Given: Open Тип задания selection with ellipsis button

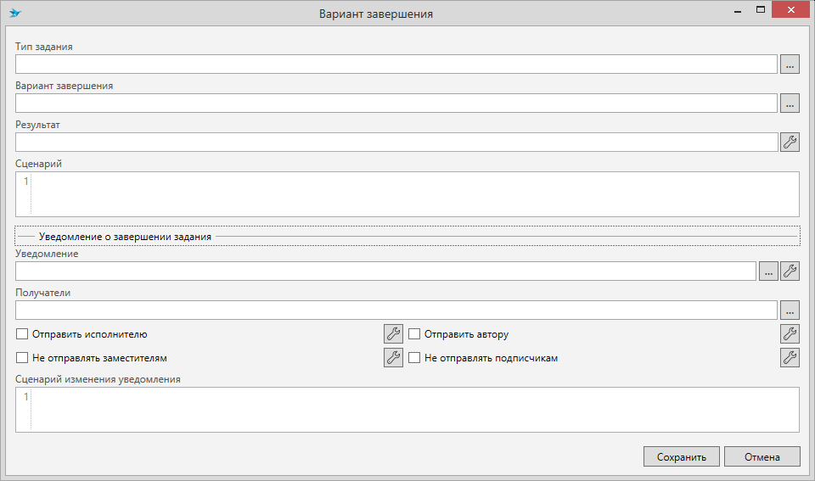Looking at the screenshot, I should (790, 64).
